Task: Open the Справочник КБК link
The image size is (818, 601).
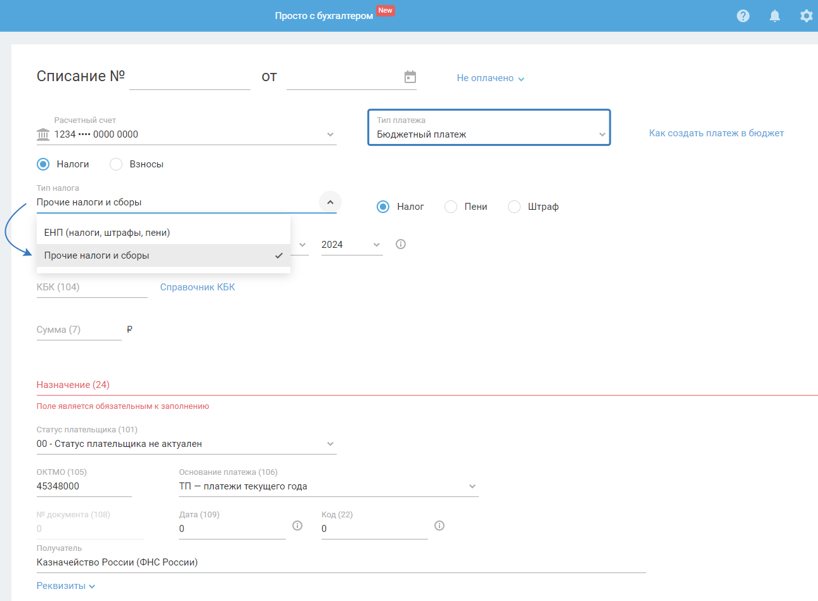Action: click(197, 287)
